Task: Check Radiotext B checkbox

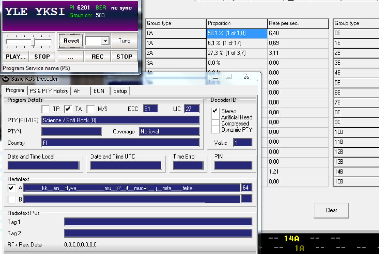Action: 12,199
